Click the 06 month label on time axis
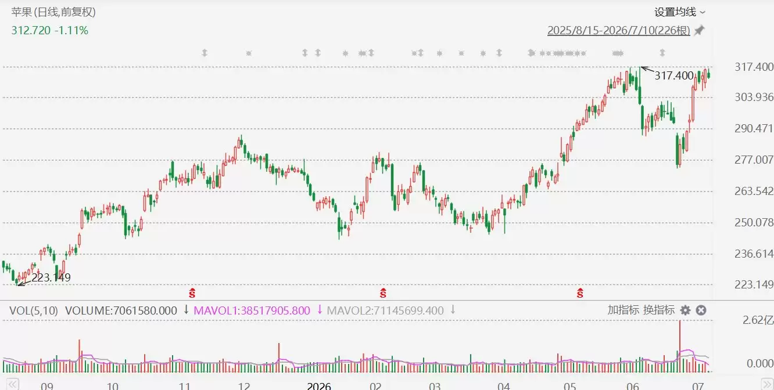This screenshot has height=390, width=774. point(633,386)
